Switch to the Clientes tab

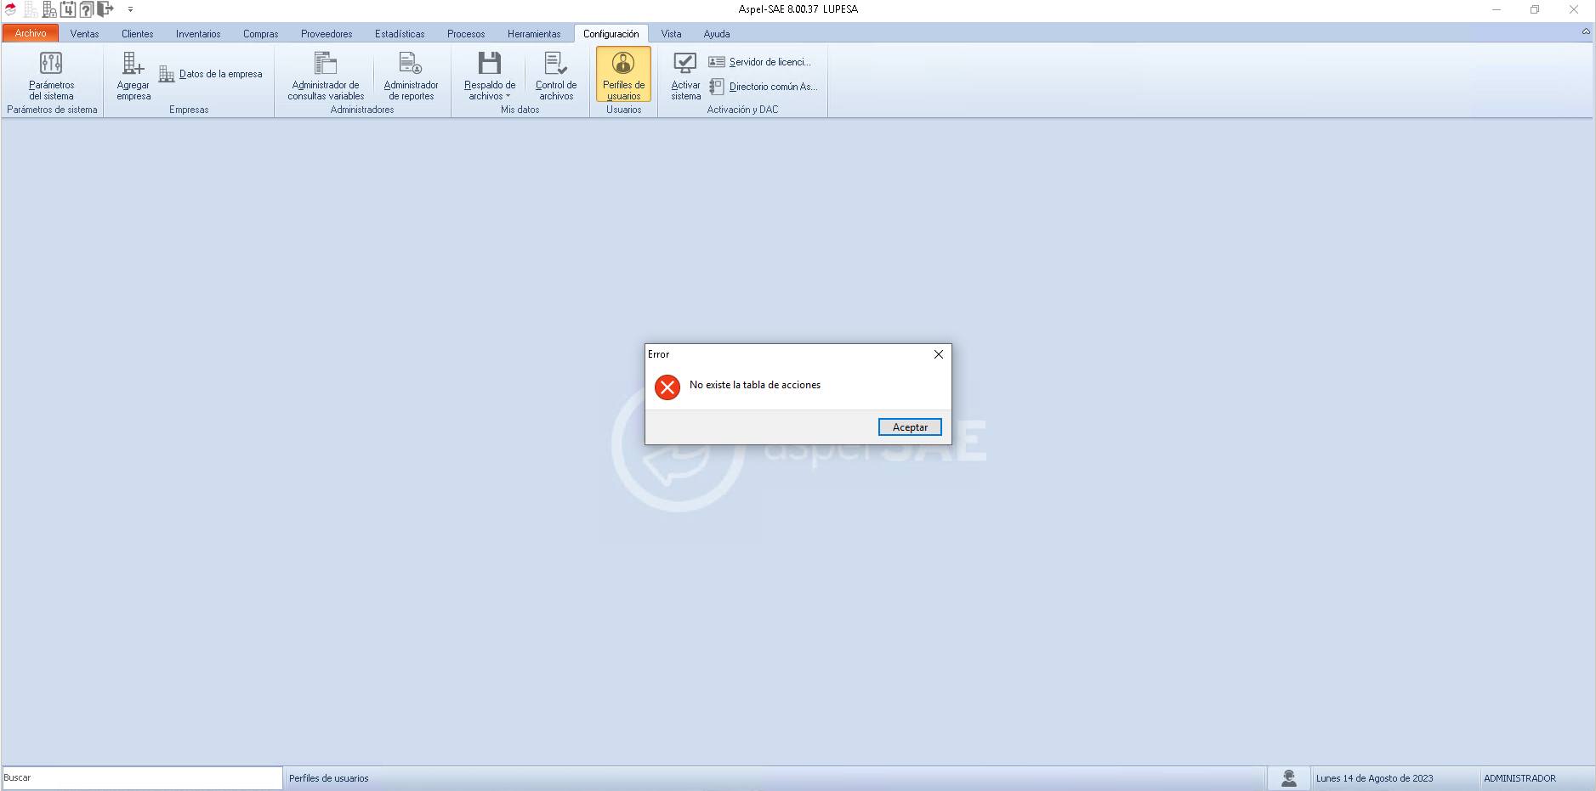point(138,34)
